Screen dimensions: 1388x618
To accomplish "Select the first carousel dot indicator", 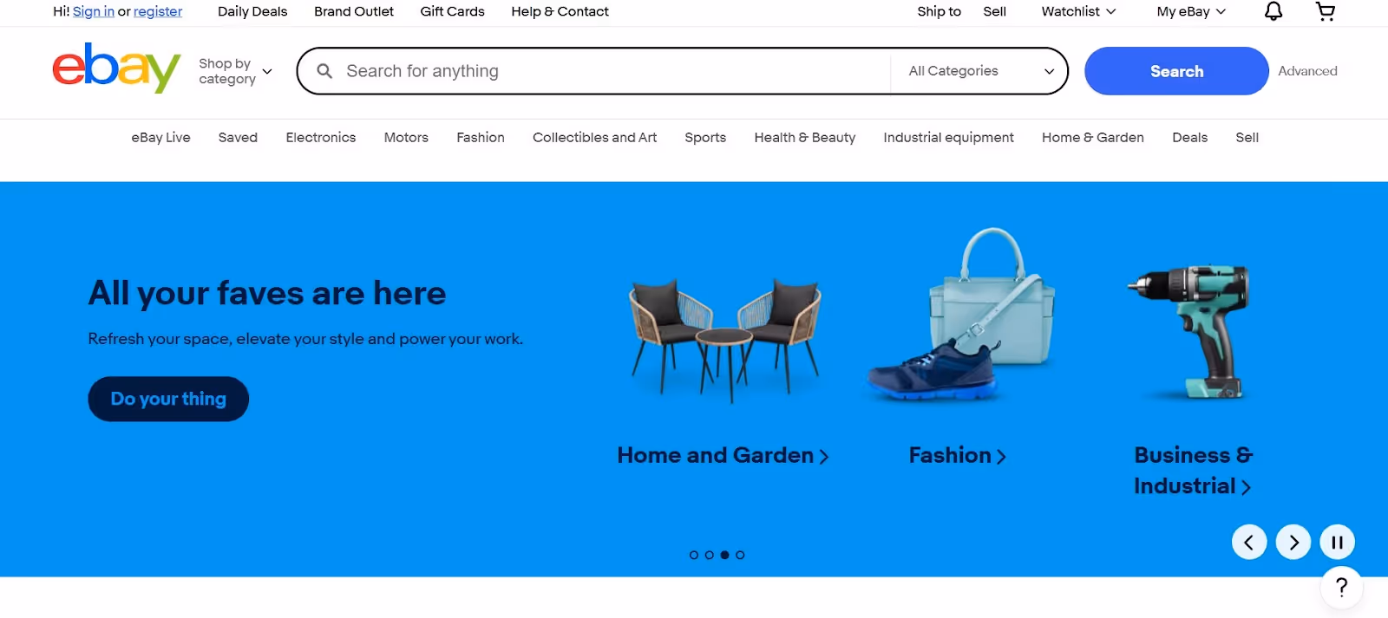I will pyautogui.click(x=694, y=555).
